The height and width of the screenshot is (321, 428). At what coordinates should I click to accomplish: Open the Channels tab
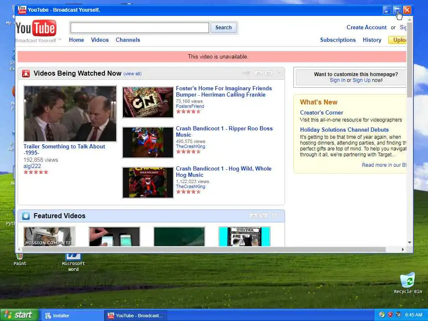click(x=128, y=40)
